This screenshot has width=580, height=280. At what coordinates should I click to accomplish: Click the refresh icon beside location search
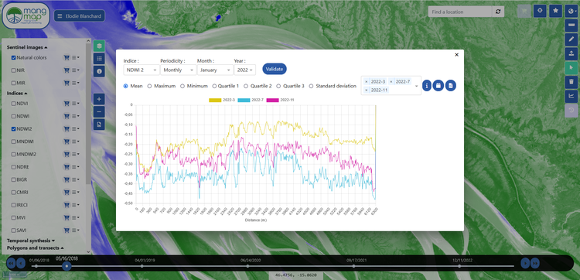pos(498,12)
